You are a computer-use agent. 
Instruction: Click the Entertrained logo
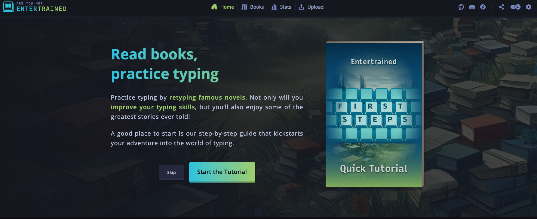35,7
